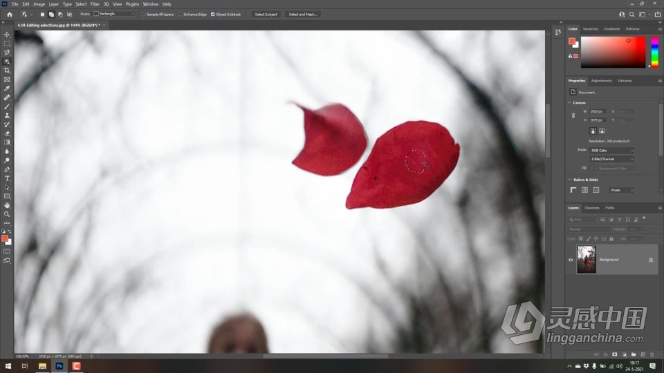
Task: Select the Rectangle shape tool
Action: click(7, 196)
